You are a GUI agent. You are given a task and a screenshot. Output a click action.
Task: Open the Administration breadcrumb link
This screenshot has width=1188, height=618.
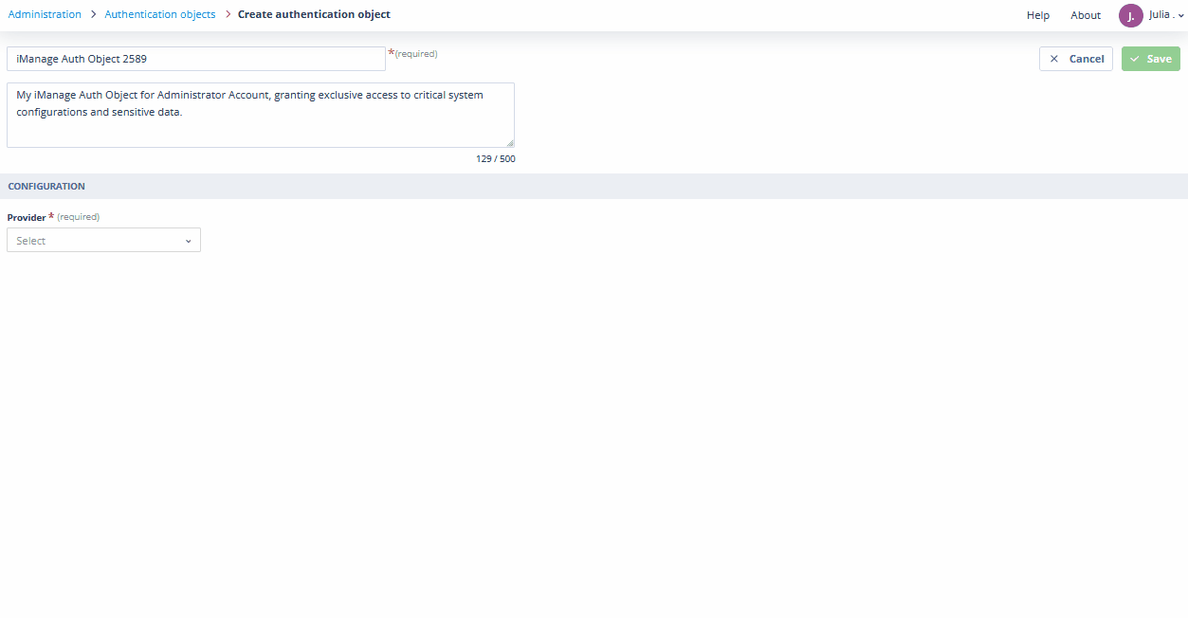click(45, 14)
